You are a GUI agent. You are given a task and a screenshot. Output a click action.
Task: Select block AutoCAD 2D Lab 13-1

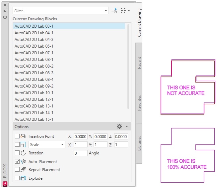pyautogui.click(x=69, y=106)
